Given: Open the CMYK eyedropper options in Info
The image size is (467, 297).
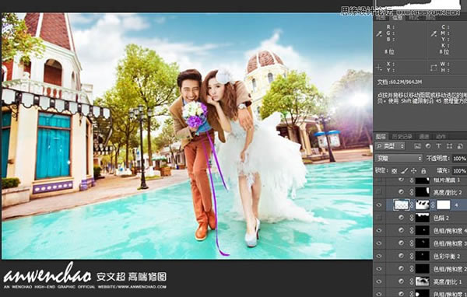Looking at the screenshot, I should (434, 33).
